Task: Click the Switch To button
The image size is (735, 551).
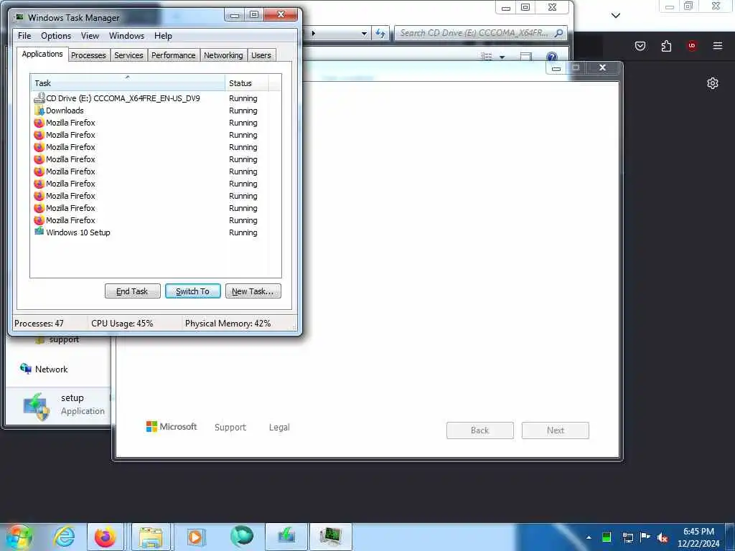Action: pyautogui.click(x=192, y=291)
